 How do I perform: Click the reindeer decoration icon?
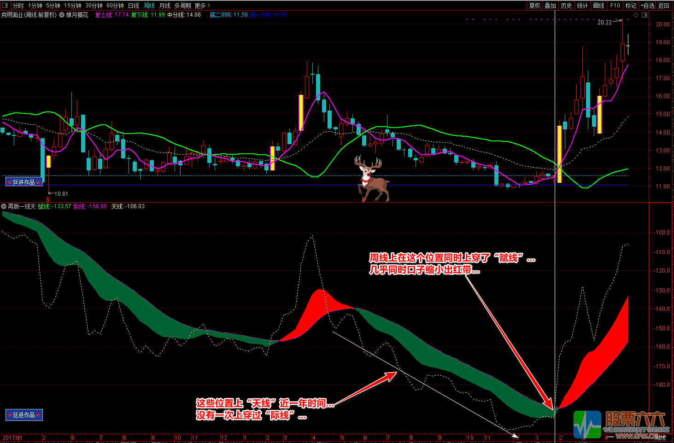[371, 179]
